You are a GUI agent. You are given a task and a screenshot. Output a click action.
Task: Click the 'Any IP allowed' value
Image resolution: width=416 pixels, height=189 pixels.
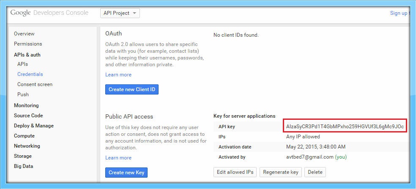coord(303,137)
